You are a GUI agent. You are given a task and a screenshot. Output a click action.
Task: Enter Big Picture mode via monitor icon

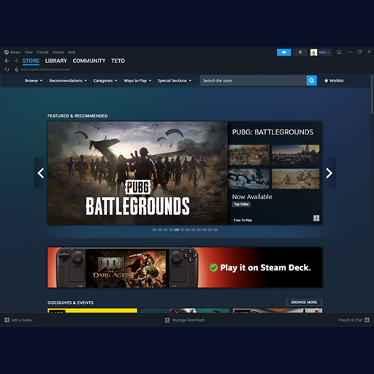339,53
